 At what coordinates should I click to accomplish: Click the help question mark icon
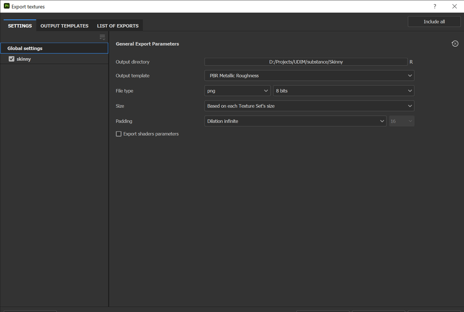tap(434, 6)
